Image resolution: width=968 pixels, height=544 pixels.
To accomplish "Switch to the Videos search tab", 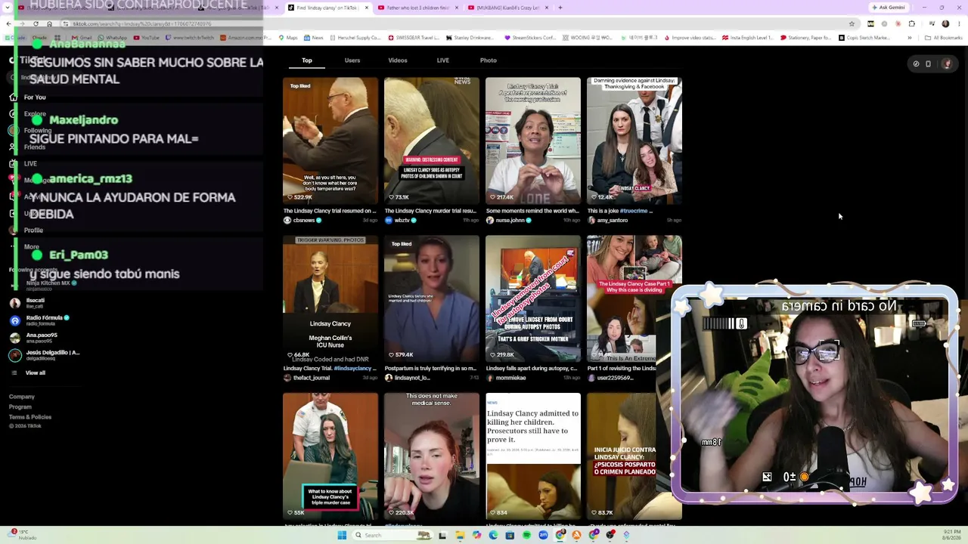I will pyautogui.click(x=398, y=60).
